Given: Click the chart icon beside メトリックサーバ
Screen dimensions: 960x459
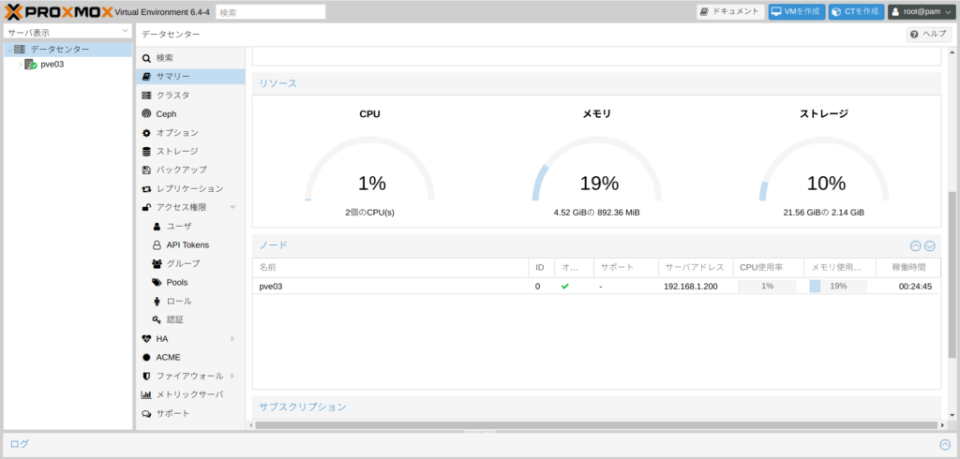Looking at the screenshot, I should click(146, 394).
